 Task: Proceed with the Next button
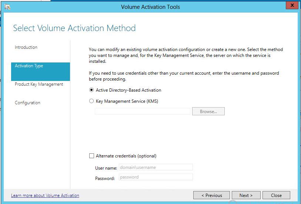tap(246, 195)
